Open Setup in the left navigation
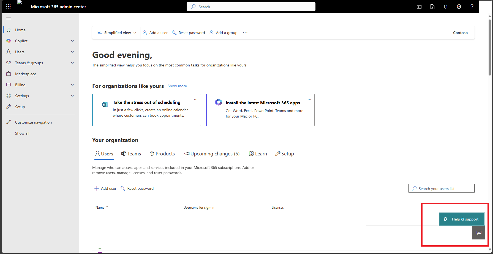 click(40, 107)
